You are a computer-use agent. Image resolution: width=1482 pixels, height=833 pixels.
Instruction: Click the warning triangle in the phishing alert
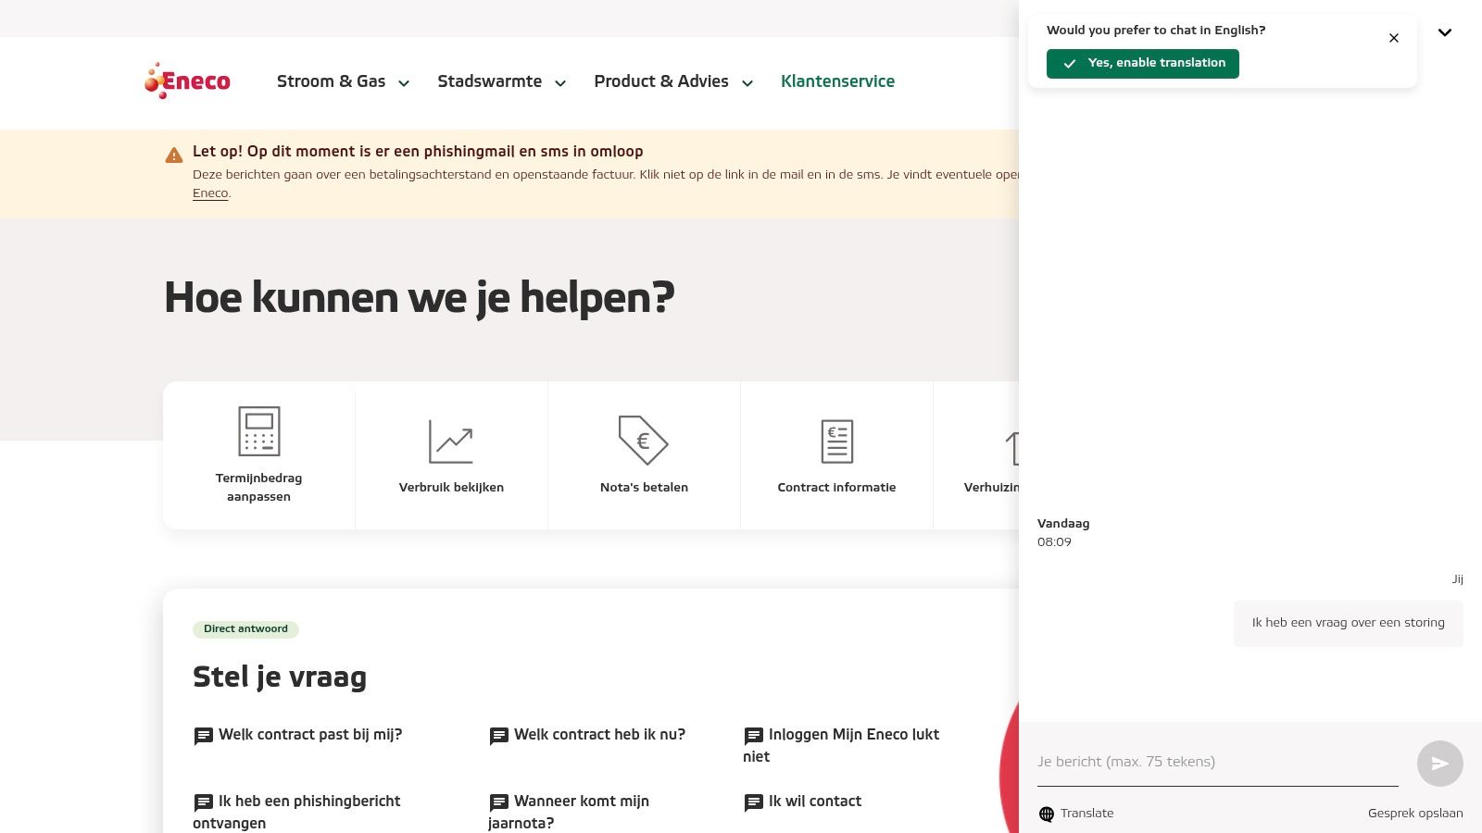[173, 155]
